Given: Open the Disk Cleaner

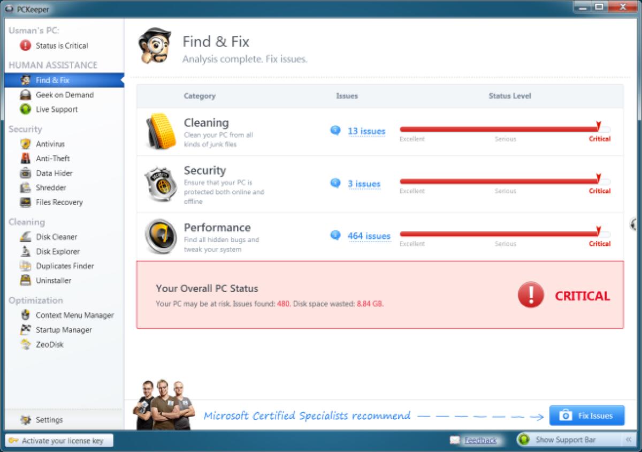Looking at the screenshot, I should pyautogui.click(x=56, y=237).
